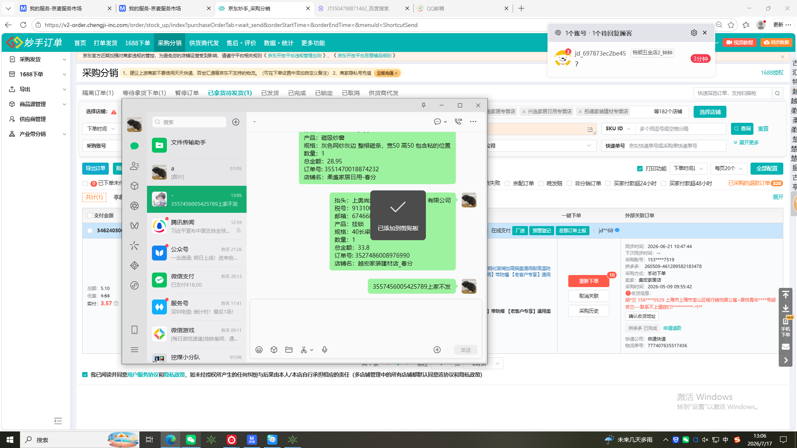Click the WeChat search field

[189, 122]
